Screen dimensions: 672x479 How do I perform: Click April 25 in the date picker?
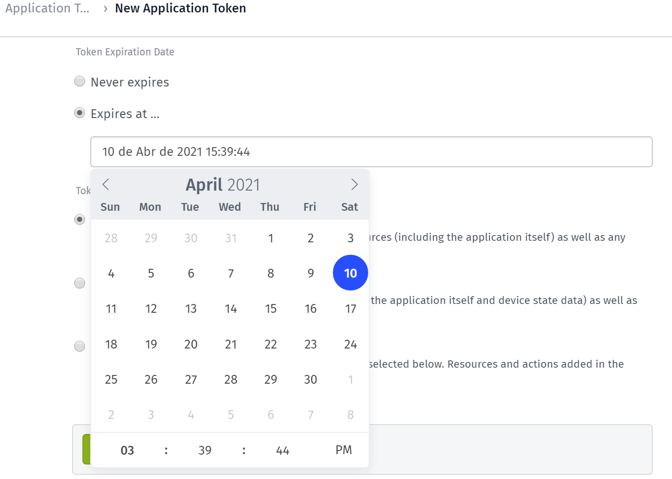point(111,380)
